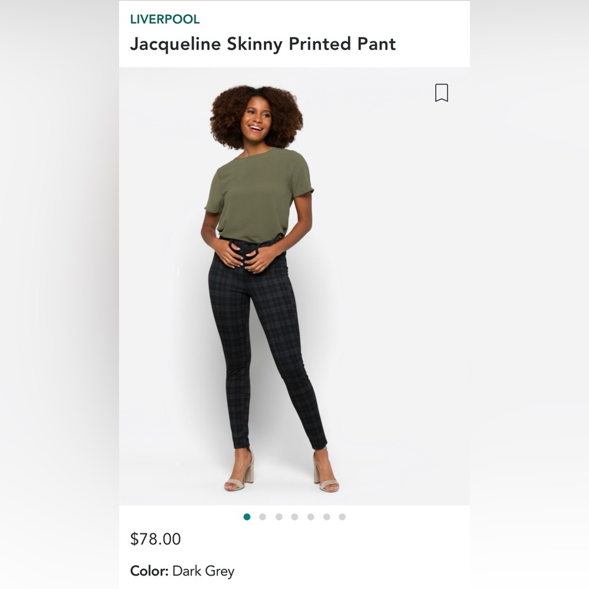The width and height of the screenshot is (589, 589).
Task: Jump to the last carousel dot
Action: pos(342,517)
